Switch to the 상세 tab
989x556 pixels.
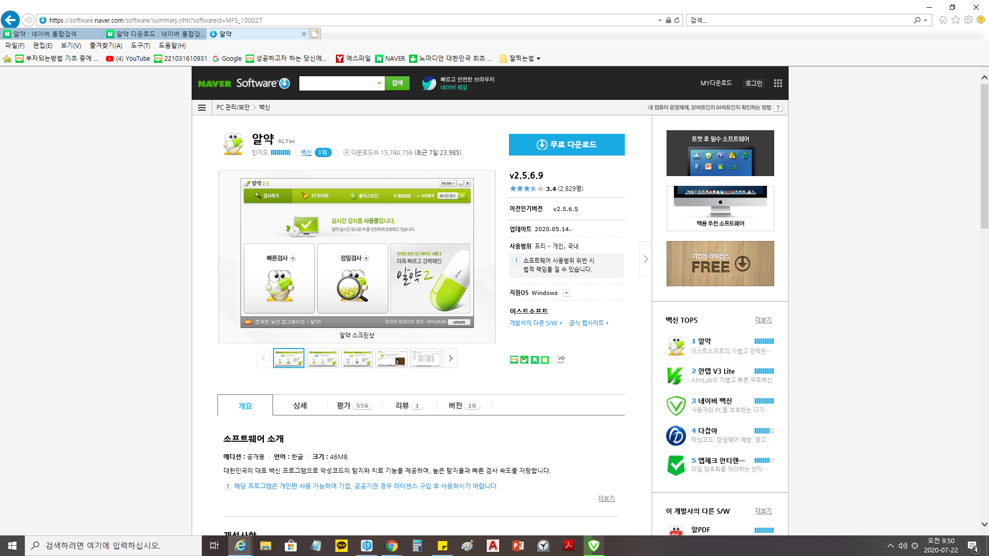click(300, 406)
